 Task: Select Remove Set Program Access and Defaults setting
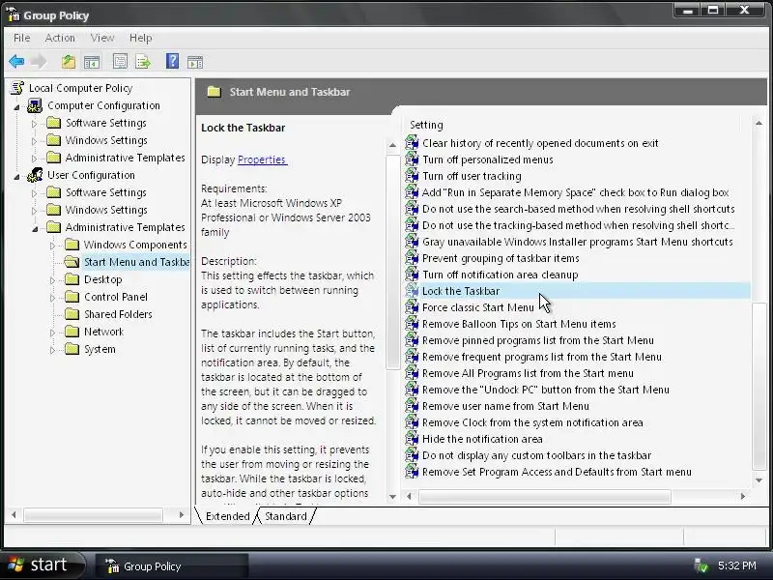(x=557, y=472)
